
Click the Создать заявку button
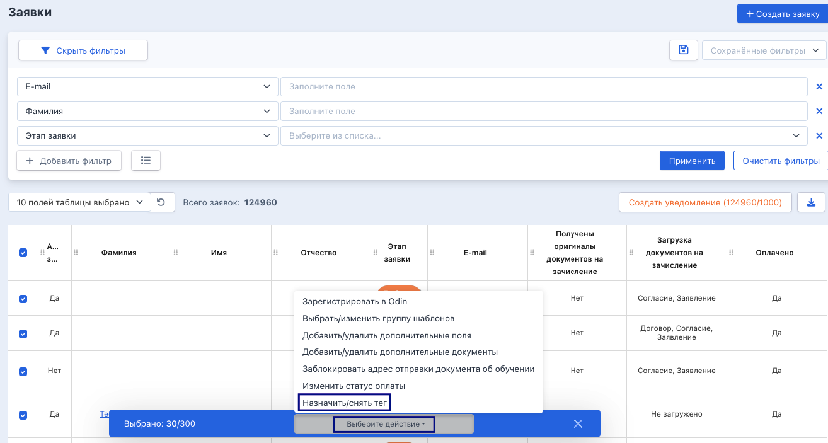[x=783, y=14]
